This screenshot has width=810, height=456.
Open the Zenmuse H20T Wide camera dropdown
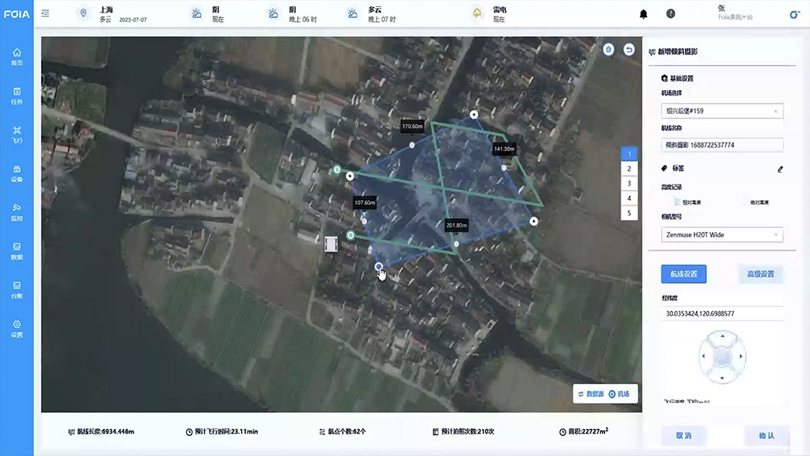[722, 234]
